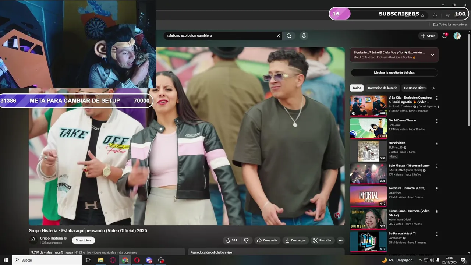Open La Cita video thumbnail
This screenshot has width=471, height=265.
368,106
